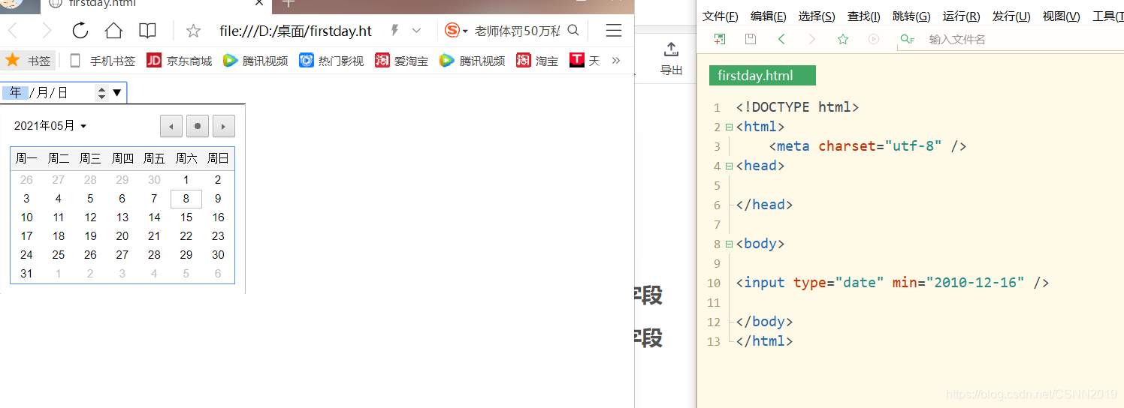This screenshot has height=408, width=1124.
Task: Show more bookmarks overflow chevron
Action: coord(616,61)
